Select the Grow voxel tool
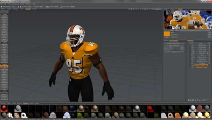Image resolution: width=212 pixels, height=120 pixels. 4,16
